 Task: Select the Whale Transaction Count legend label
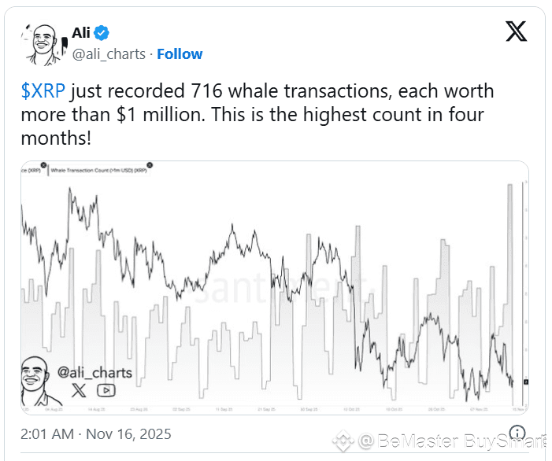point(97,170)
